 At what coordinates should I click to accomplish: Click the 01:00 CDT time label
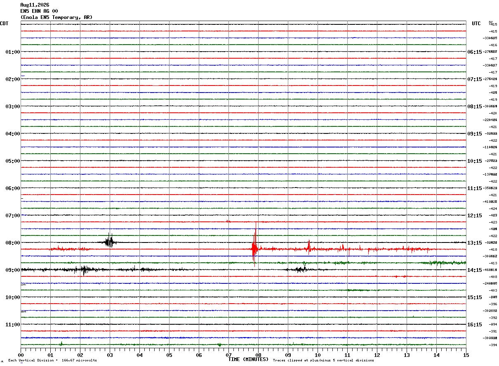click(x=12, y=52)
